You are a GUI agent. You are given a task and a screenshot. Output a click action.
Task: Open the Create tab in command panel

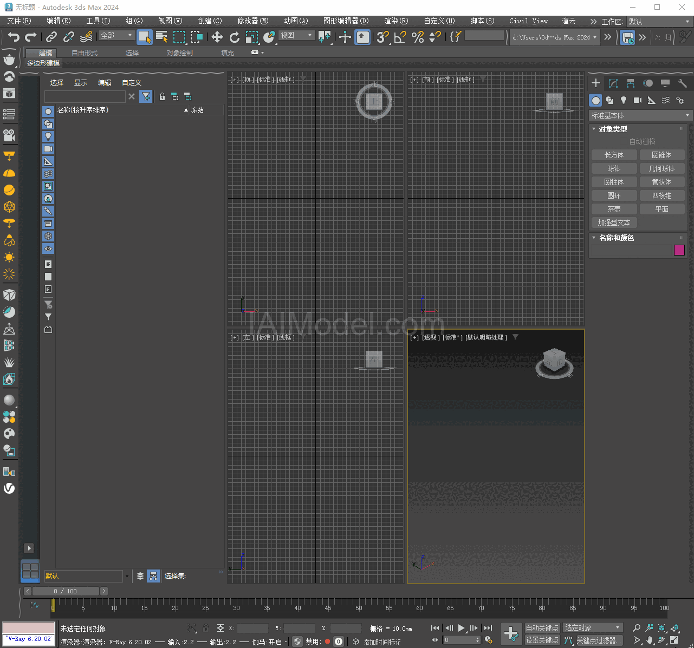click(x=596, y=83)
